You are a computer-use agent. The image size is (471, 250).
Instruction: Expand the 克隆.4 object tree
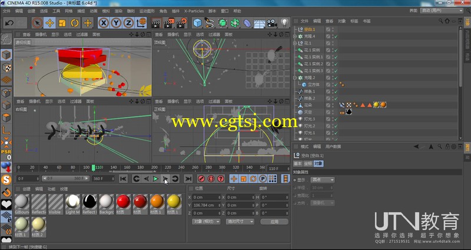pos(295,36)
